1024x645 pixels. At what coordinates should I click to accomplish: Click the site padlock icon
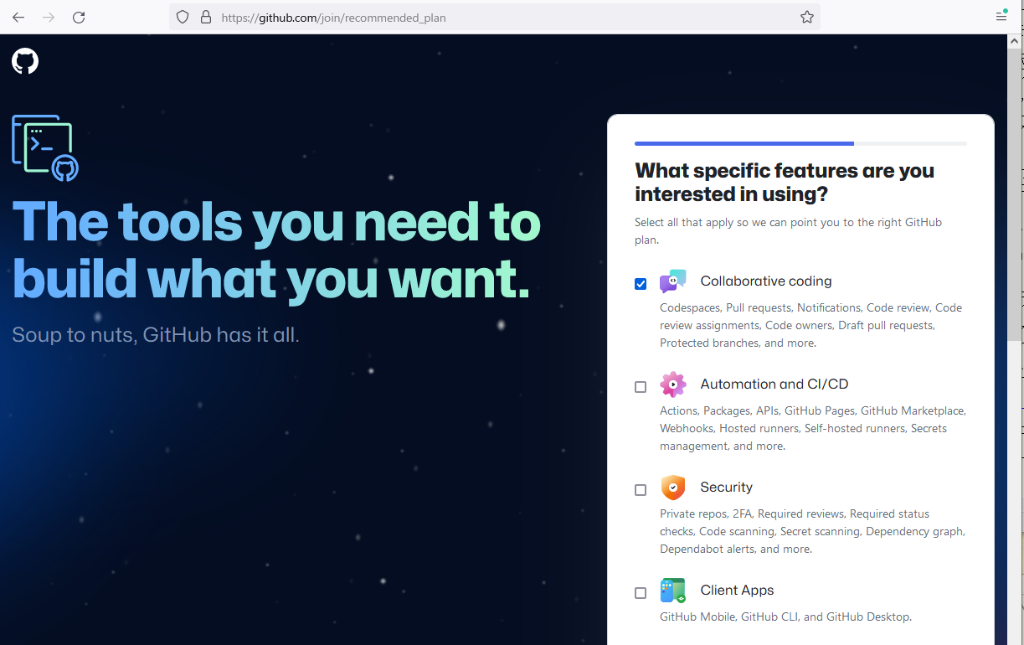pos(206,17)
